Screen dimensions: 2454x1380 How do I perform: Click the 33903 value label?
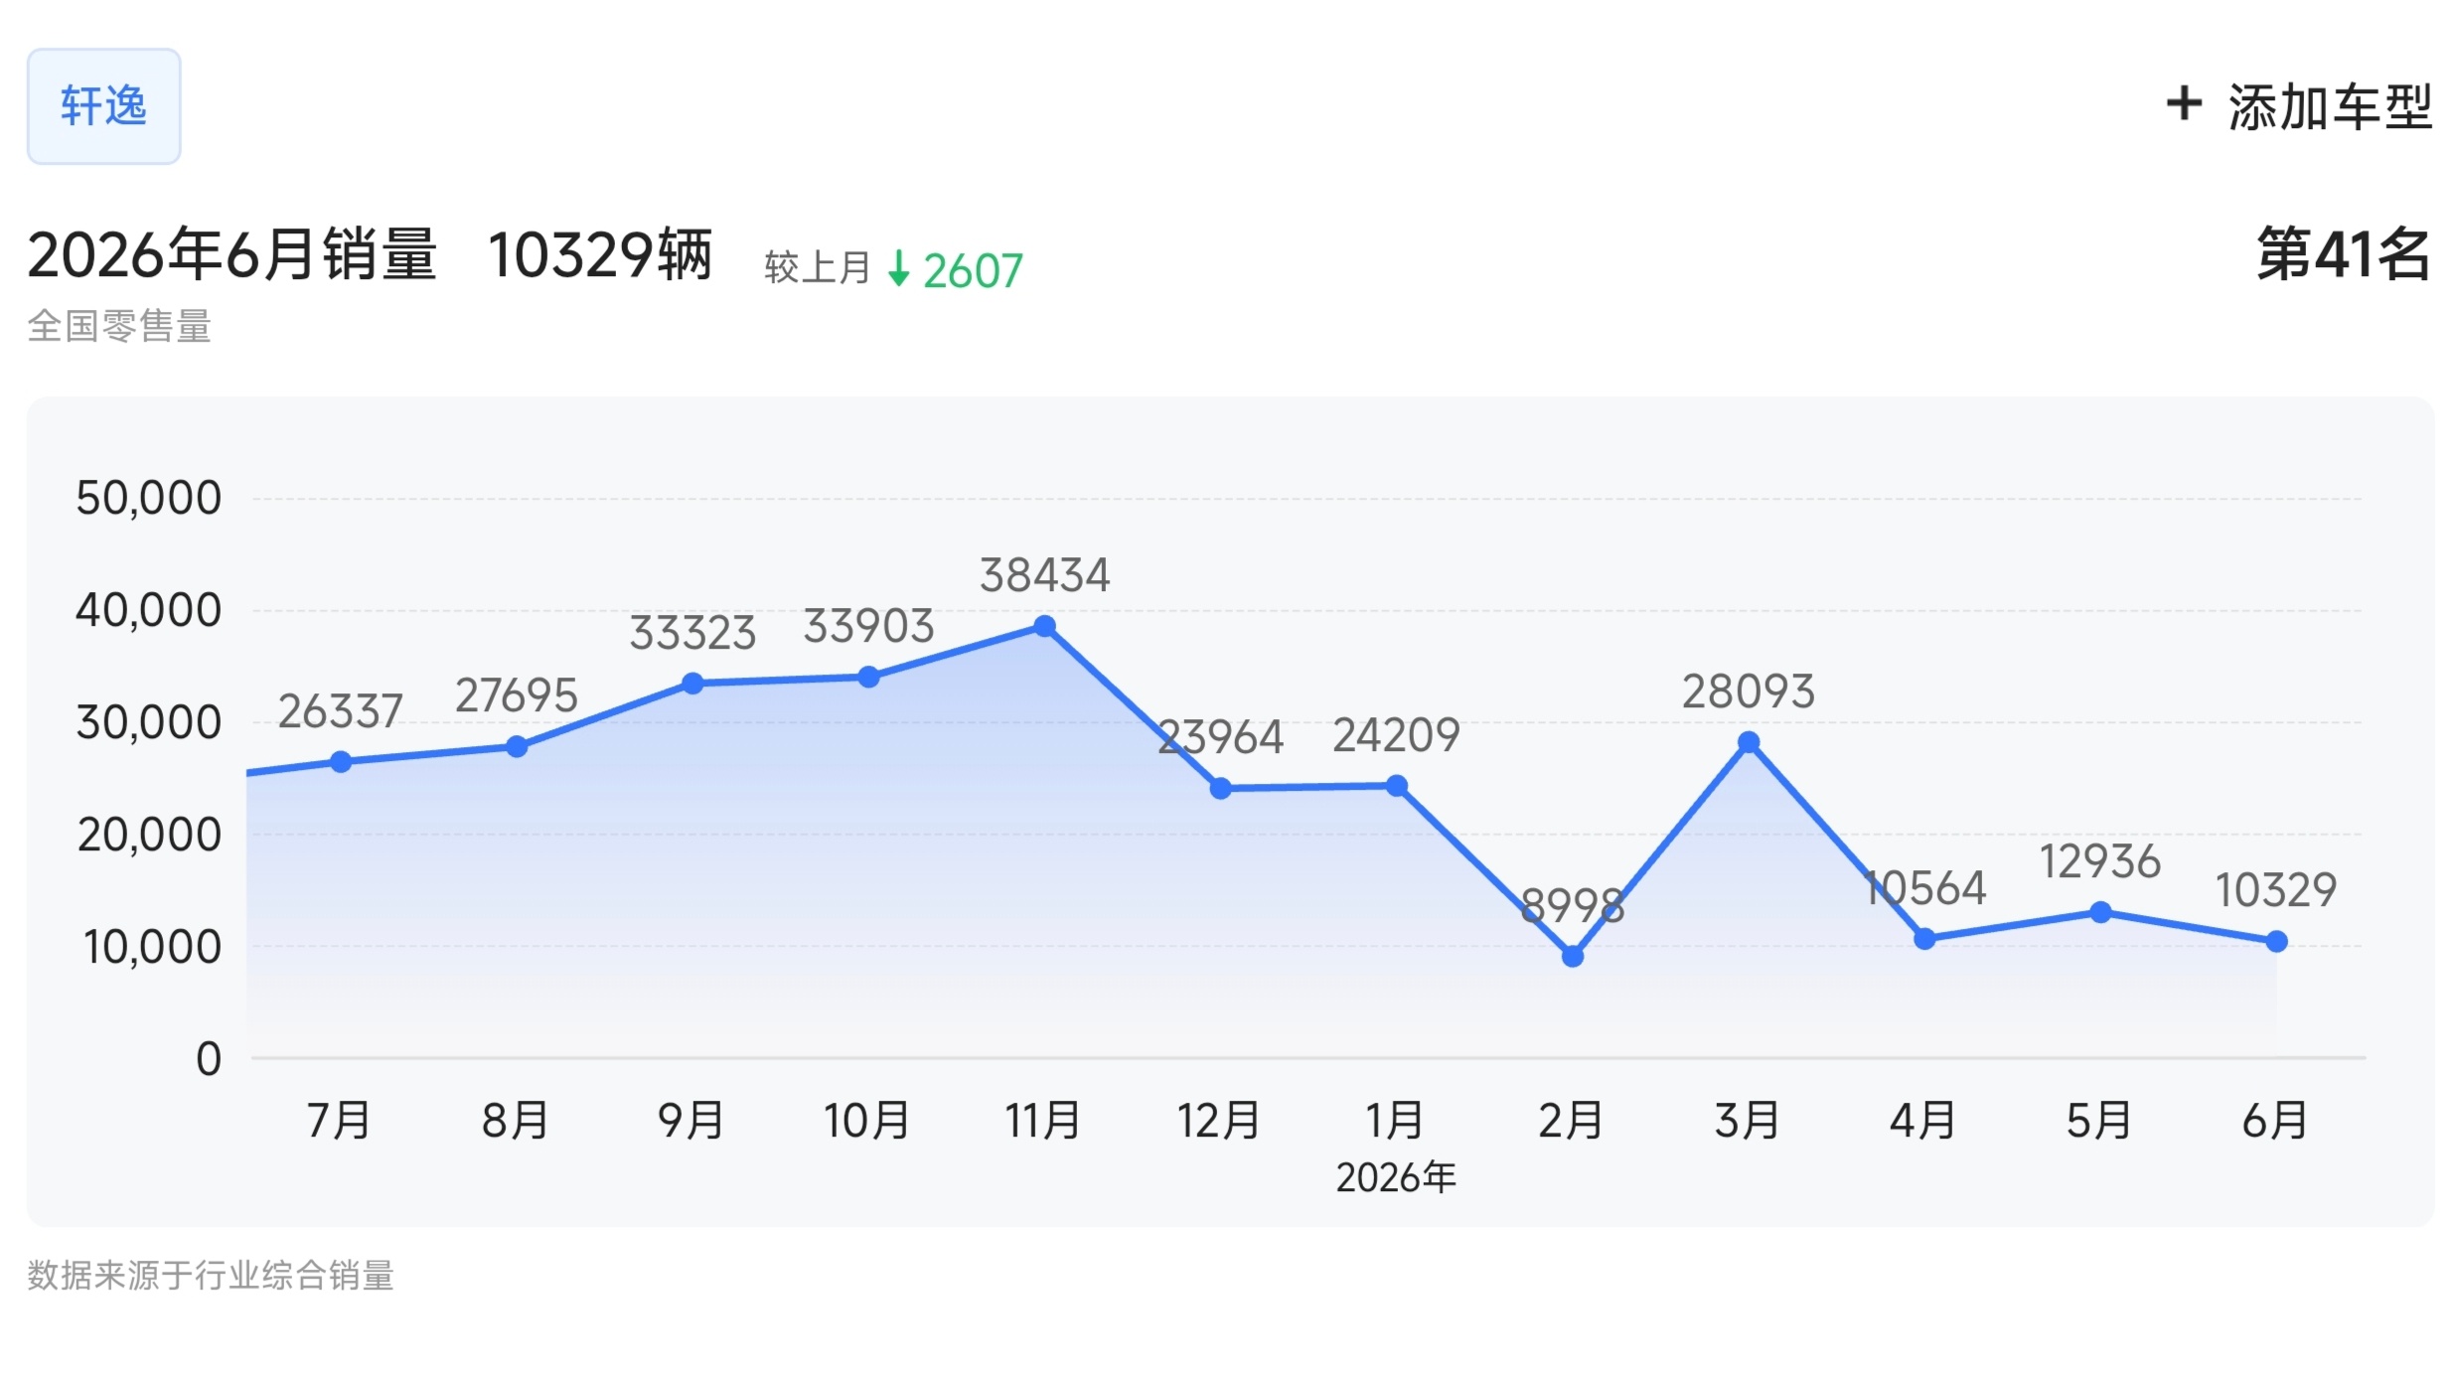click(868, 626)
